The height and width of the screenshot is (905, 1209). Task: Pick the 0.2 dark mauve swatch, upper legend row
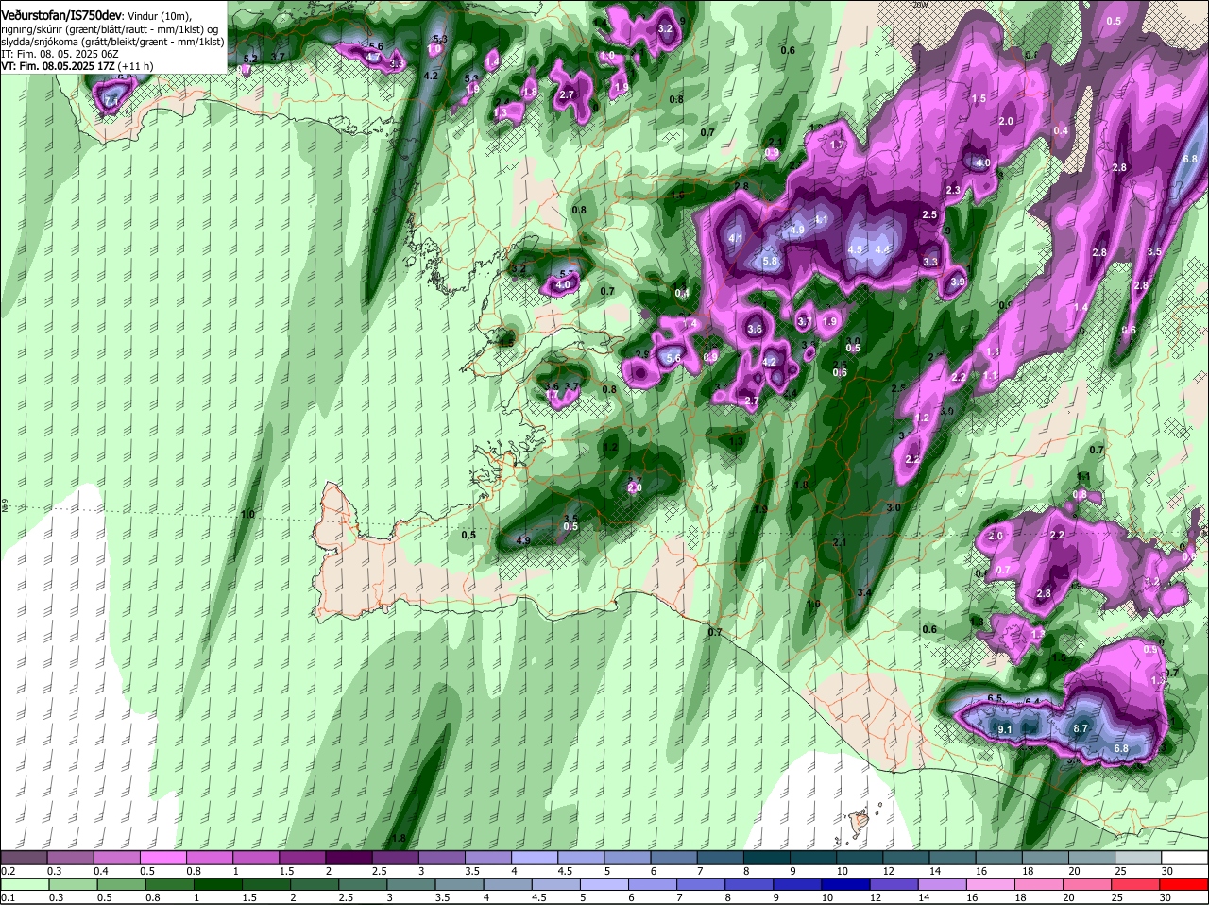coord(24,857)
